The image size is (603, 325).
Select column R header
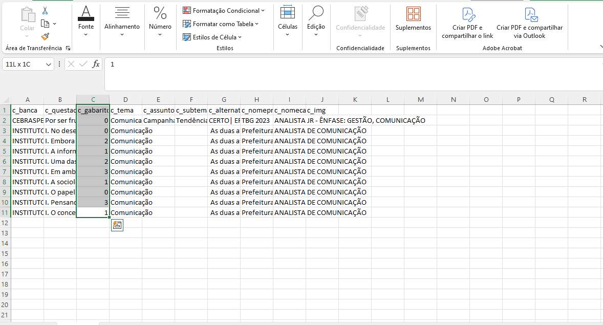coord(585,100)
